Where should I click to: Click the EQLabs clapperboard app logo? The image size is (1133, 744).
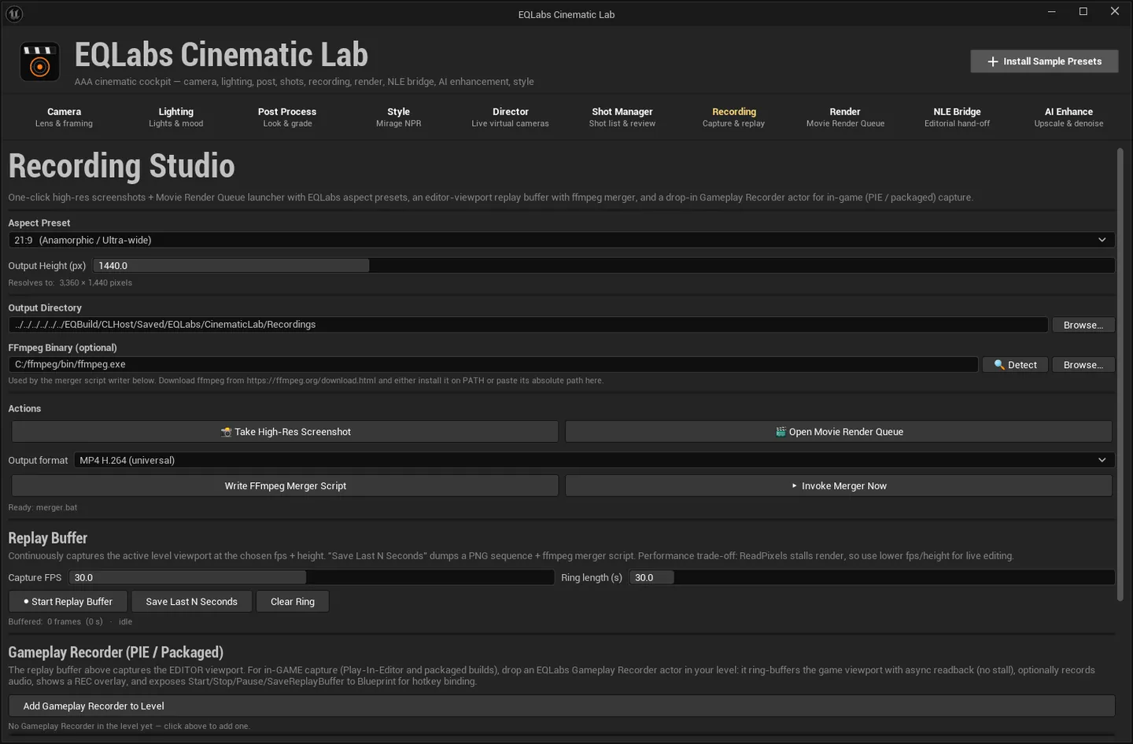39,62
